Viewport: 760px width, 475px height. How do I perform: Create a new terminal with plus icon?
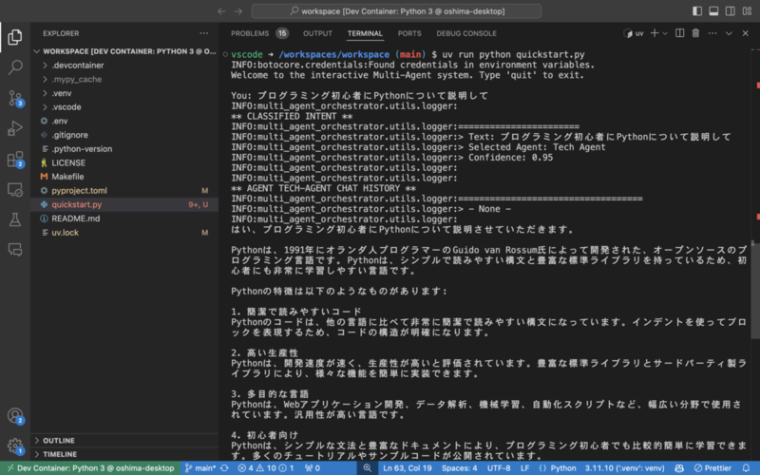pyautogui.click(x=655, y=33)
